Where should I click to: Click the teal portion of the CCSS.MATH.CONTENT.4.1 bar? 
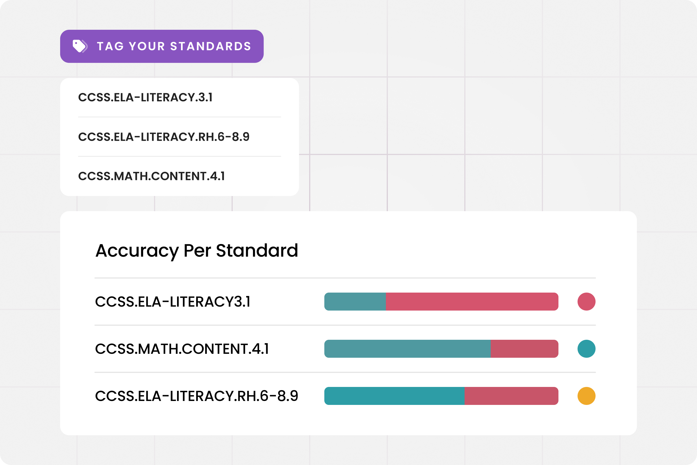(x=408, y=349)
